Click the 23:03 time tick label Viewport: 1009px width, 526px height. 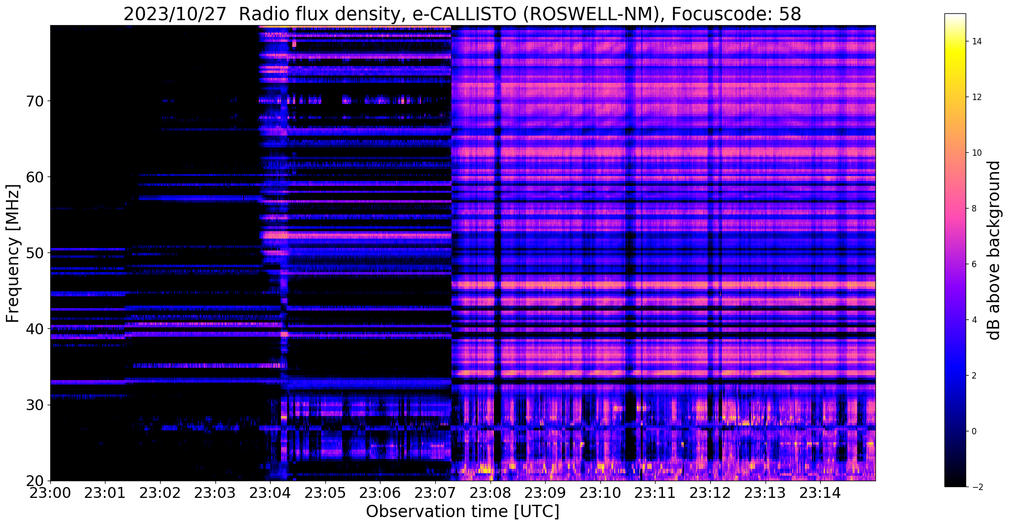(x=215, y=492)
